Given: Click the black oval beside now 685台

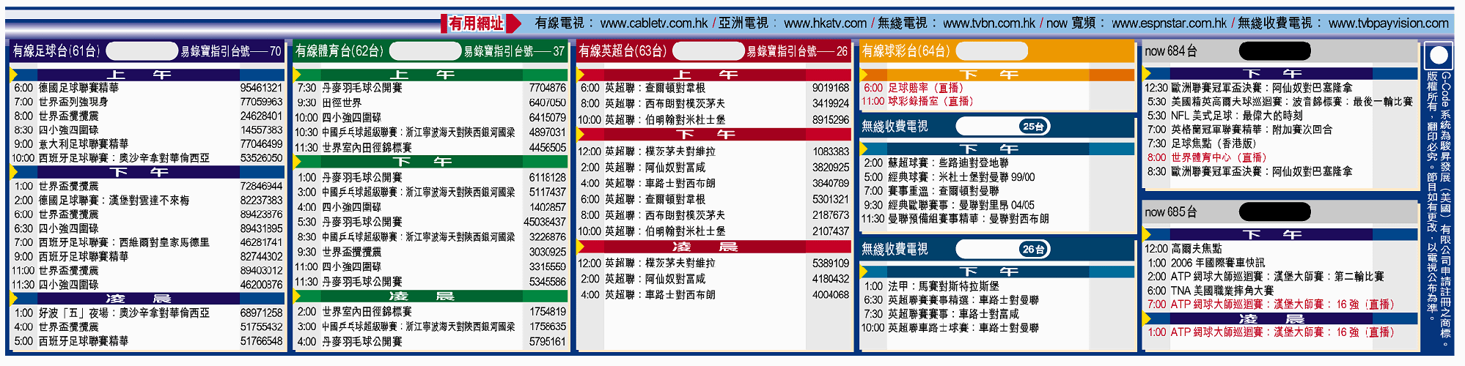Looking at the screenshot, I should 1274,212.
